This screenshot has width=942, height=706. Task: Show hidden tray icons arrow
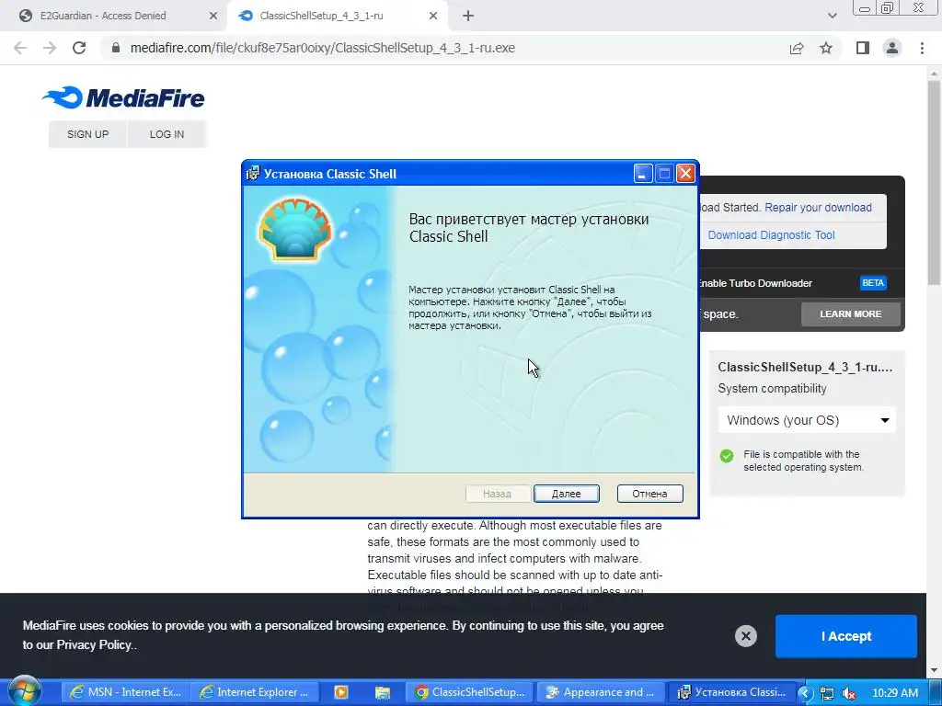tap(805, 693)
